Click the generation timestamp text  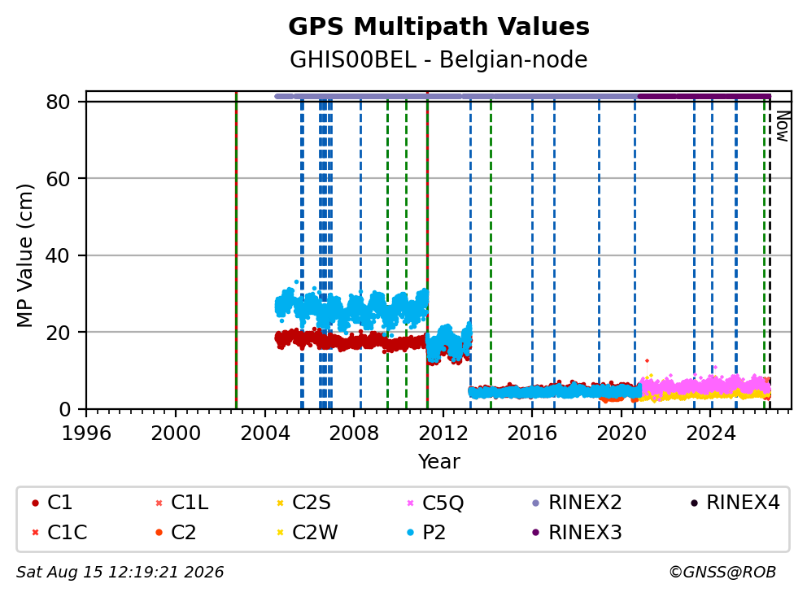click(x=120, y=572)
